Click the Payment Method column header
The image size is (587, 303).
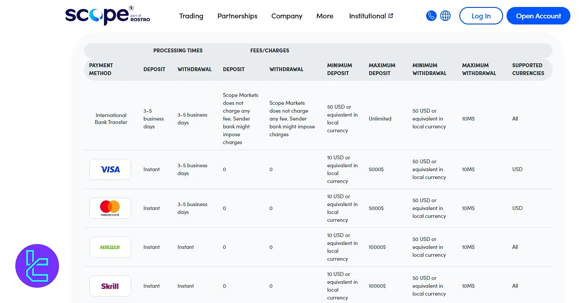pos(101,69)
